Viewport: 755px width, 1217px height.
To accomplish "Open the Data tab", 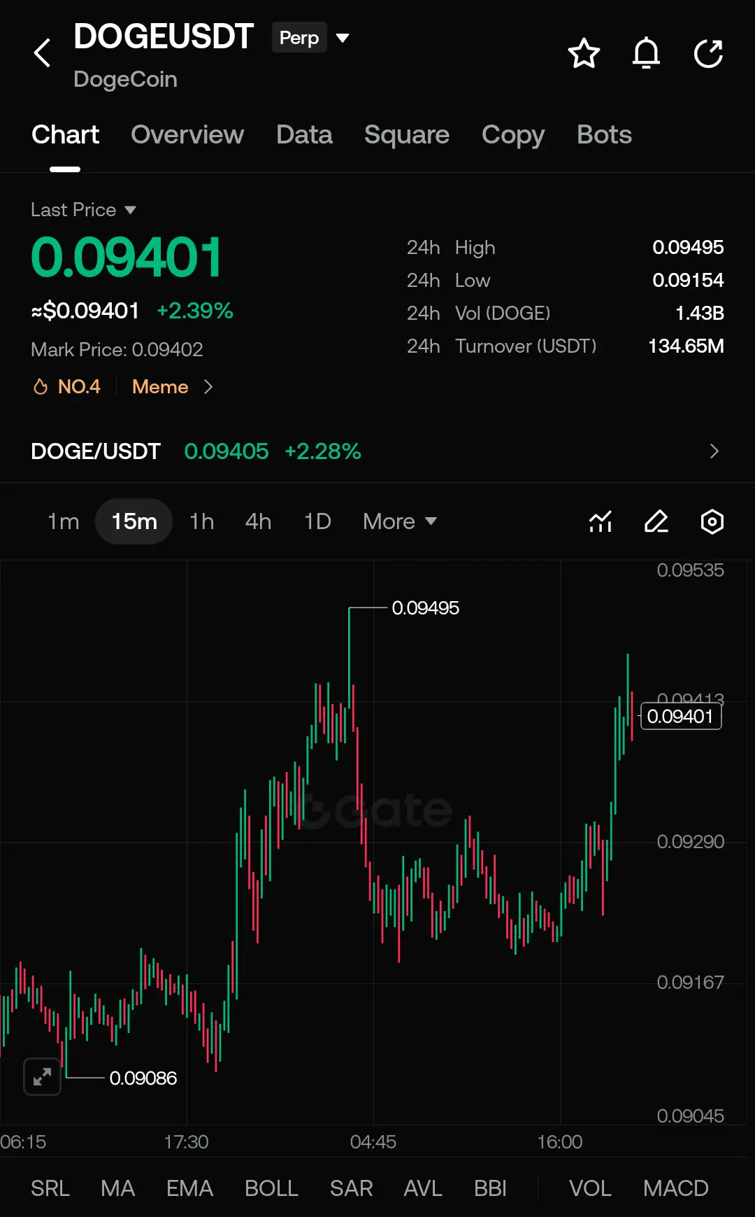I will (x=304, y=134).
